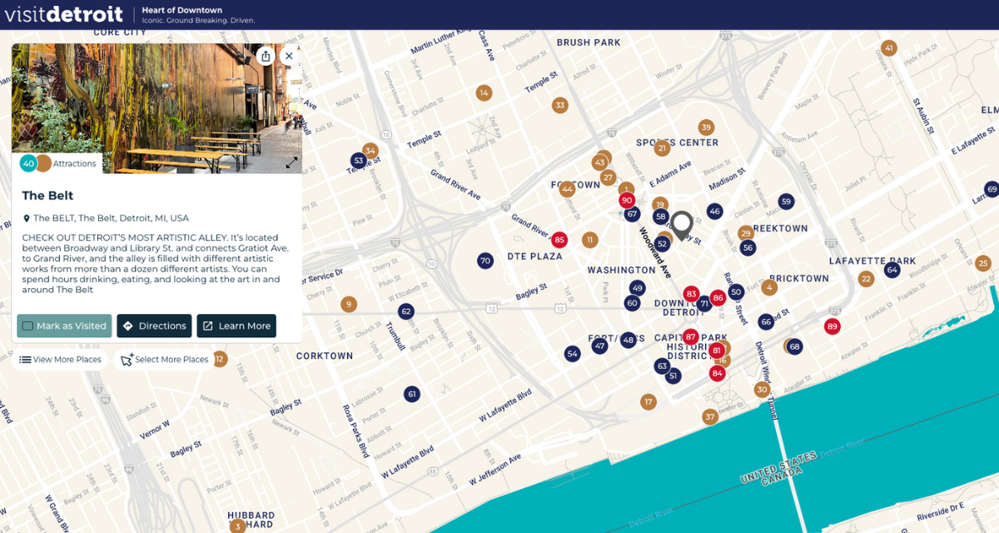Click marker 30 near the Detroit River
This screenshot has height=533, width=999.
click(x=762, y=389)
